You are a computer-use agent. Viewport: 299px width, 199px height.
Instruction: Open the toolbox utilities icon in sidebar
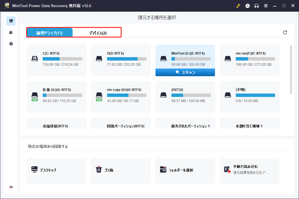11,33
